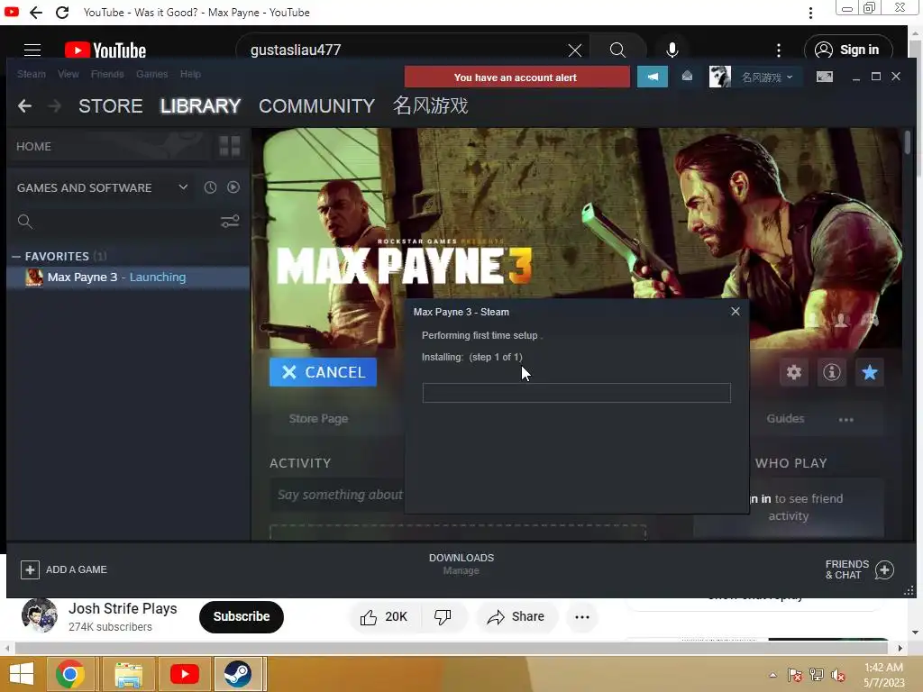Screen dimensions: 923x692
Task: Share the YouTube video
Action: 516,616
